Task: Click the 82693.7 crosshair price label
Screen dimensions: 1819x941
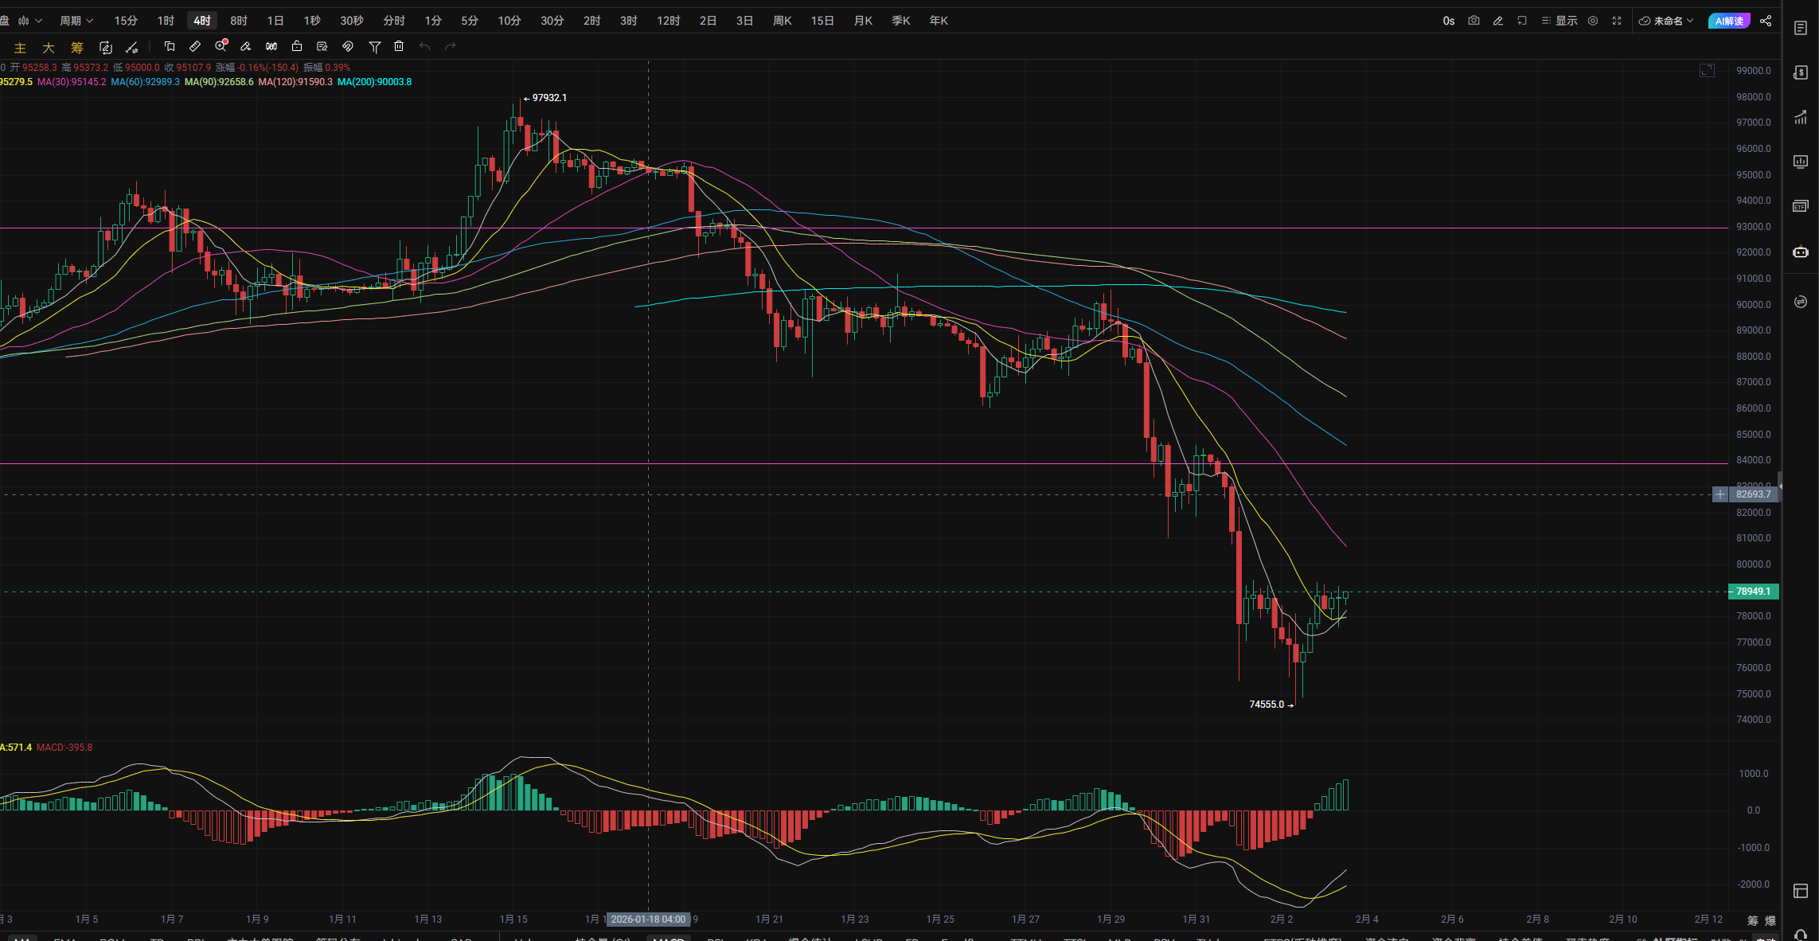Action: [1753, 494]
